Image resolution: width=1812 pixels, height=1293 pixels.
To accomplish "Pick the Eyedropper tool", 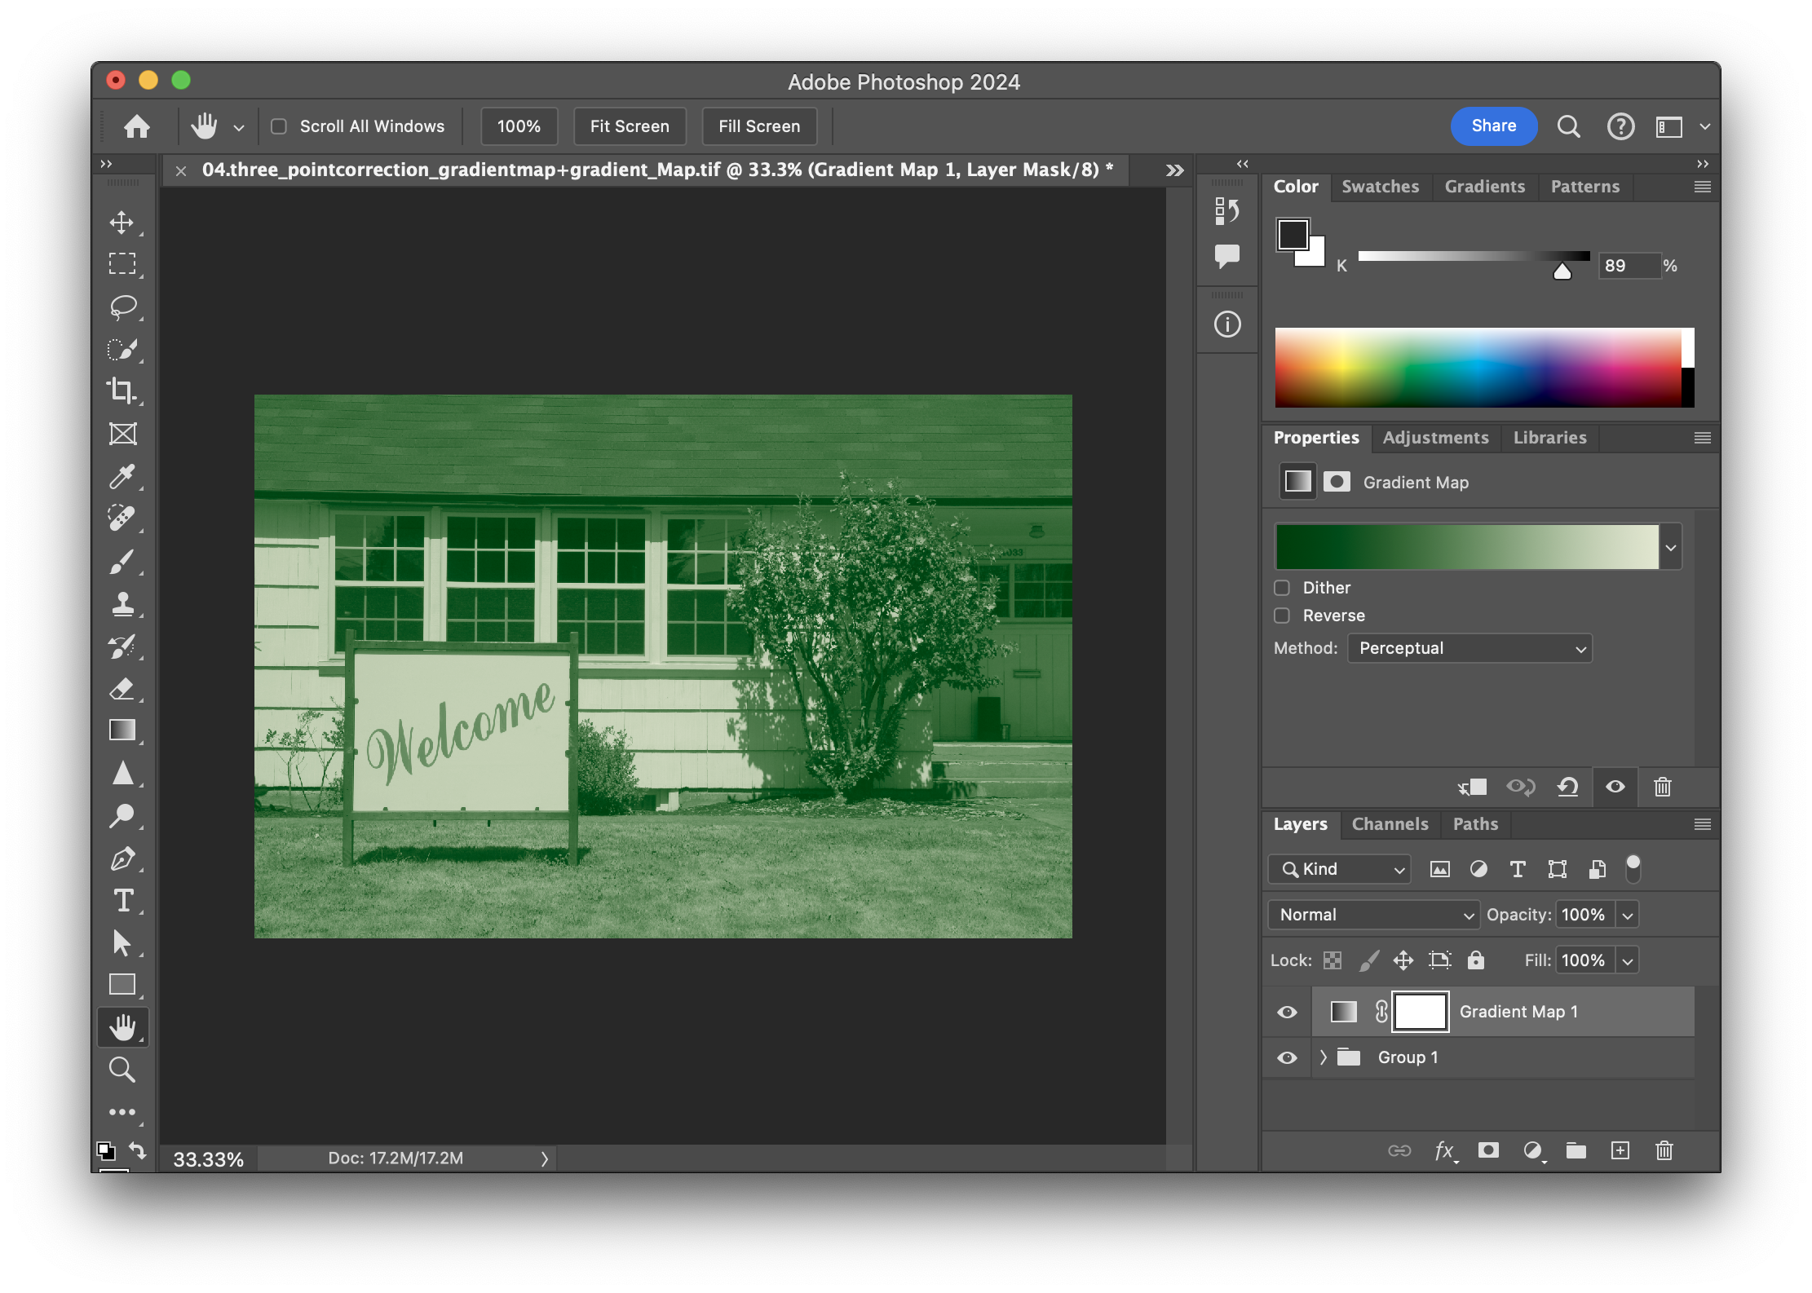I will (122, 476).
